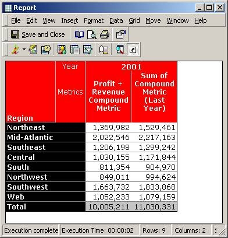Open the Insert menu

pyautogui.click(x=70, y=20)
